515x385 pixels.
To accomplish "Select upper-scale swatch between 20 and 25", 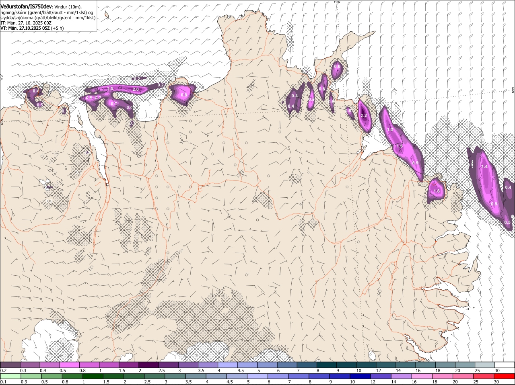I will coord(465,365).
